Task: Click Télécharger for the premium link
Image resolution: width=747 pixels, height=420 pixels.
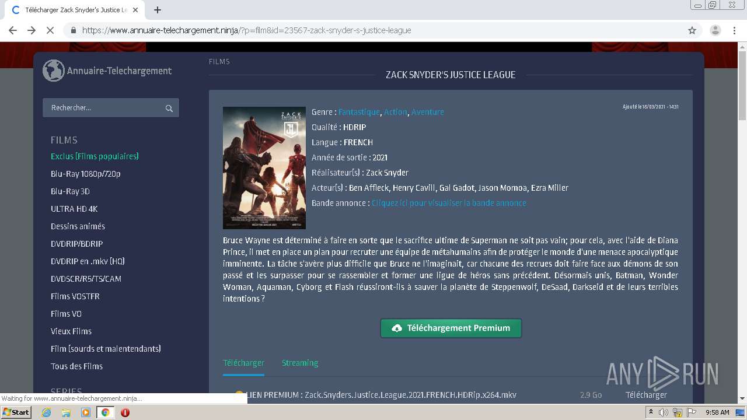Action: pos(646,395)
